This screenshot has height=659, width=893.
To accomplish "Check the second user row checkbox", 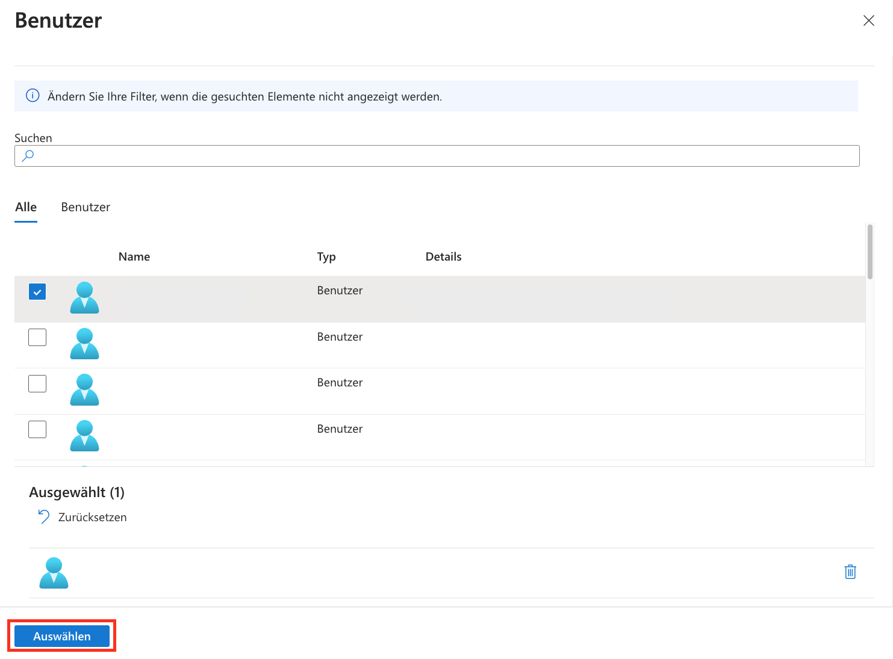I will [37, 337].
